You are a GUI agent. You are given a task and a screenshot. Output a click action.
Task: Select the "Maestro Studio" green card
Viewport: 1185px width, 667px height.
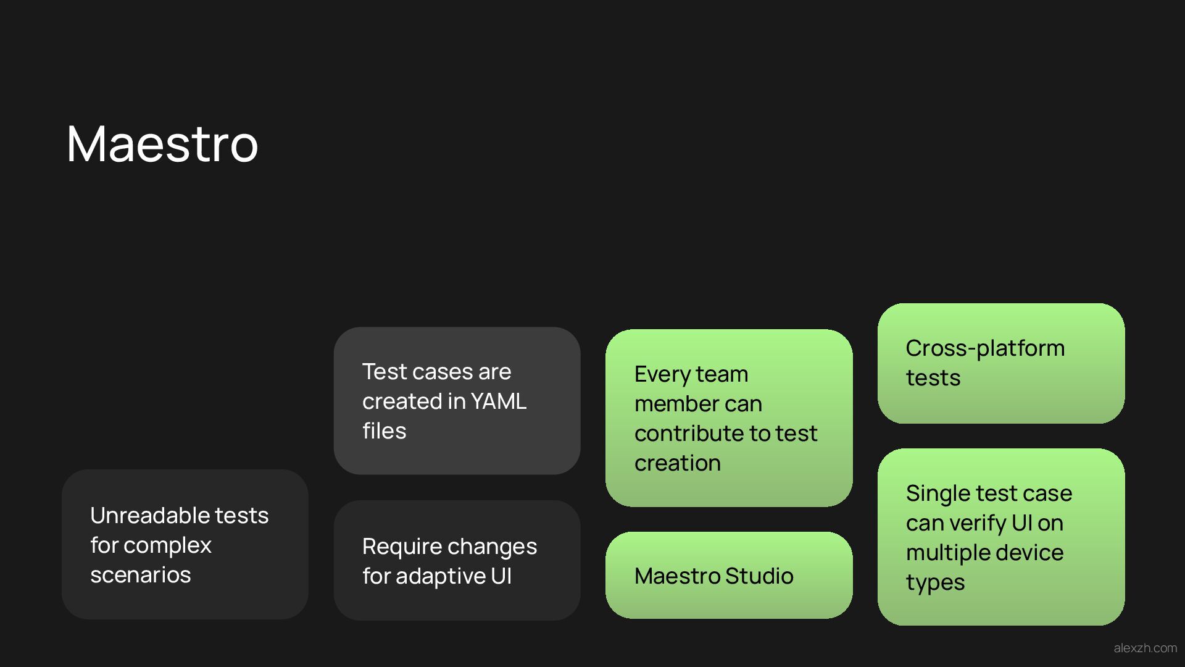729,575
